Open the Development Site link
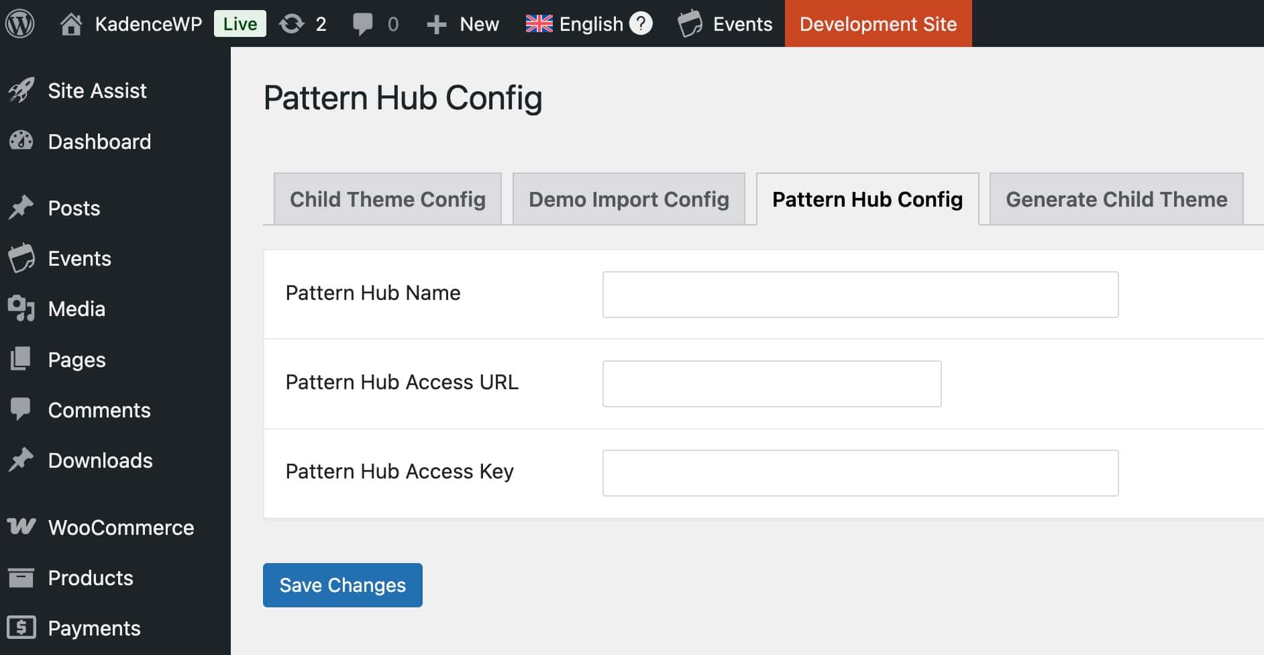The width and height of the screenshot is (1264, 655). click(x=878, y=23)
